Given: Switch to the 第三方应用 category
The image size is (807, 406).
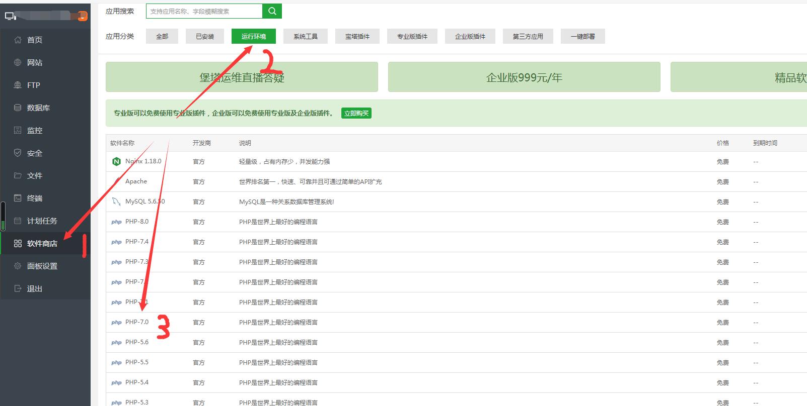Looking at the screenshot, I should (528, 36).
